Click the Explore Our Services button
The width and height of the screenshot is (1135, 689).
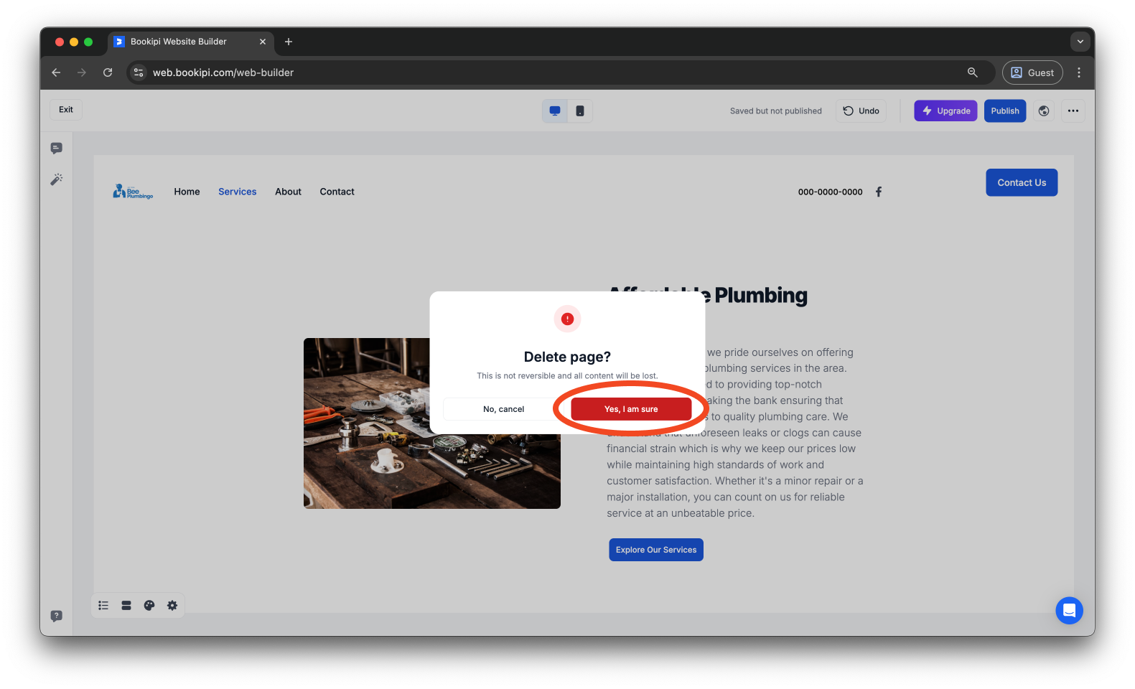[x=656, y=550]
